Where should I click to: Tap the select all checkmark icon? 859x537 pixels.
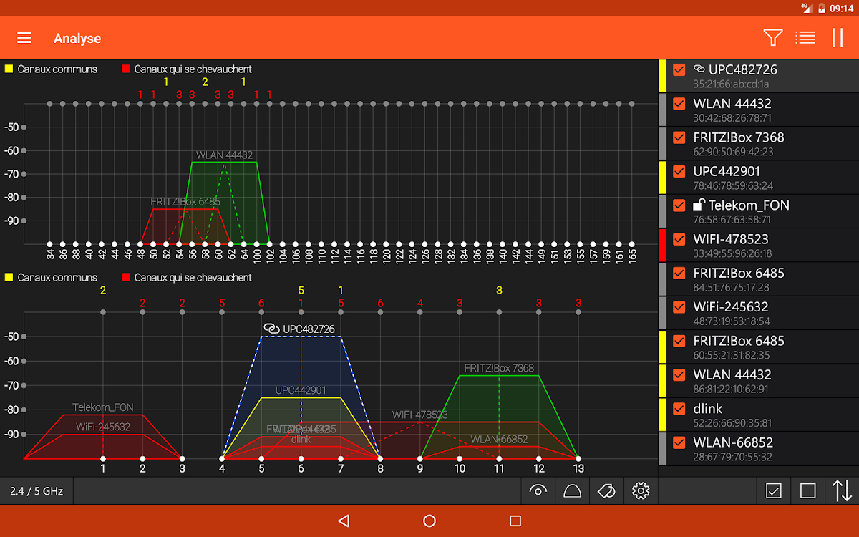tap(774, 491)
